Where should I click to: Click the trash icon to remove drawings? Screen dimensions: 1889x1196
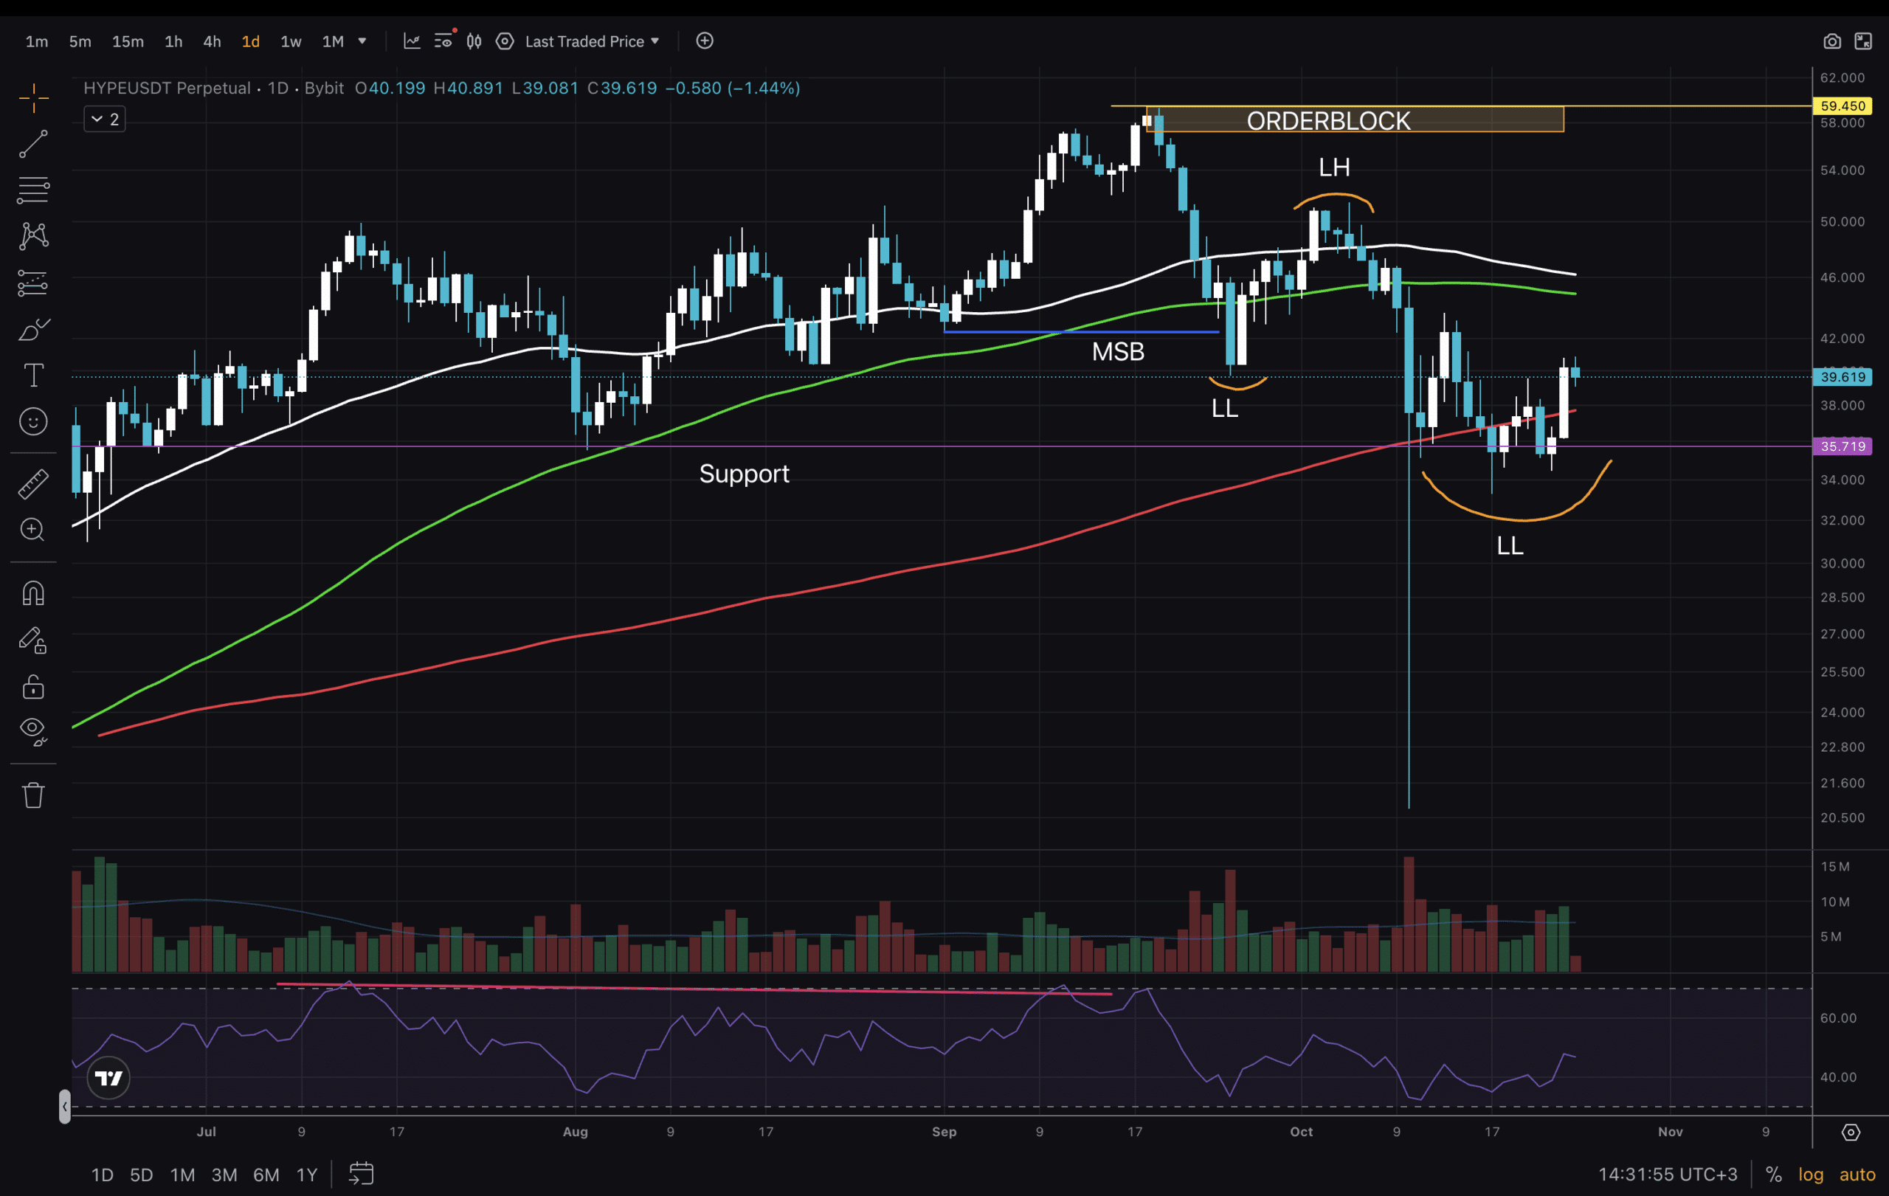click(33, 795)
